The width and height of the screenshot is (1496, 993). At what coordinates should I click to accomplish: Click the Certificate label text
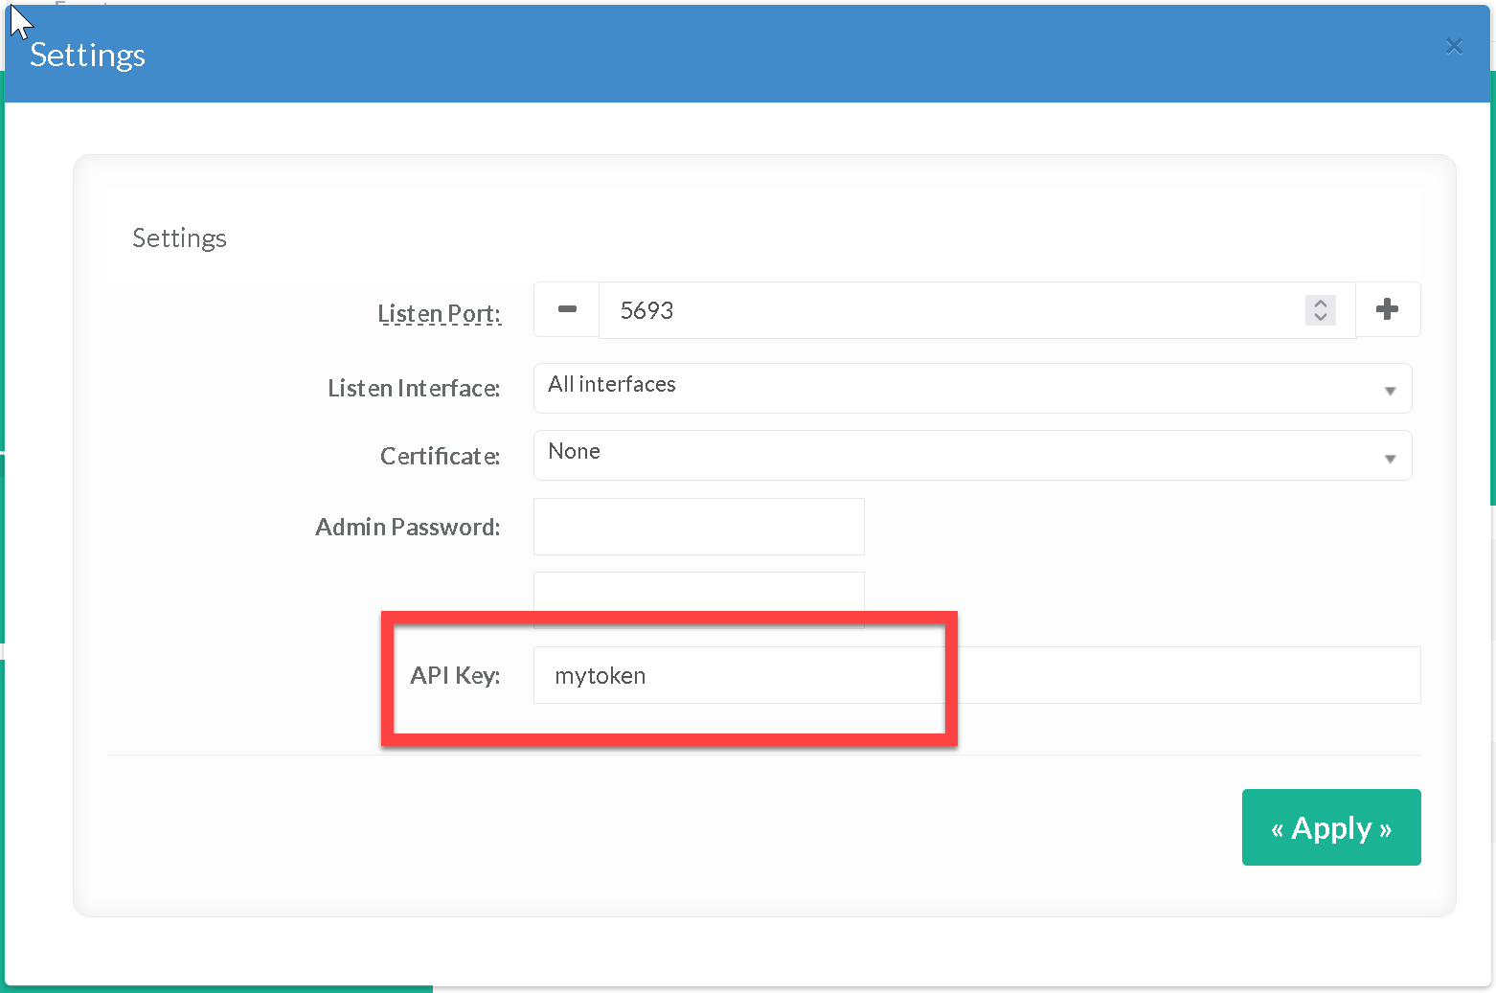click(440, 456)
